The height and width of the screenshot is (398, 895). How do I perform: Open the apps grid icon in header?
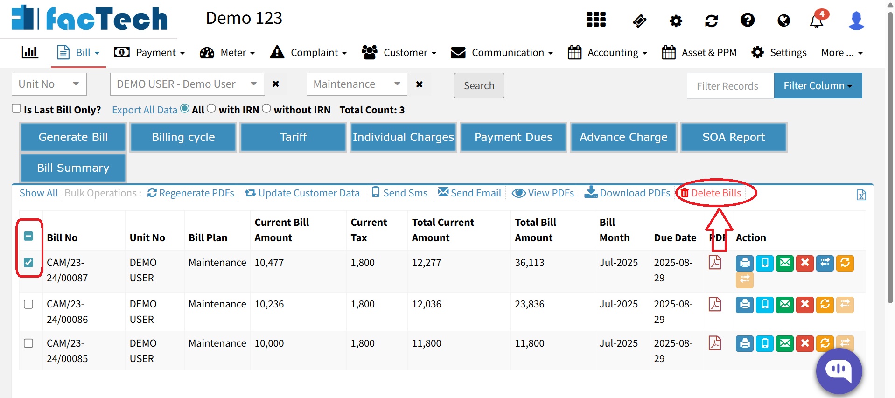(x=596, y=20)
